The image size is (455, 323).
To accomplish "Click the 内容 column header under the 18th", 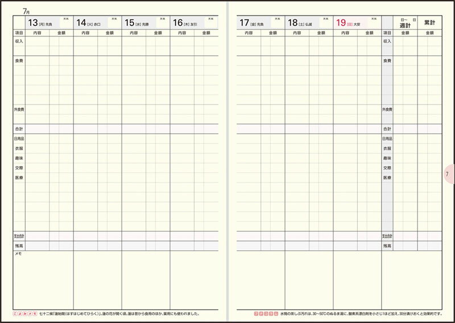I will click(x=297, y=33).
